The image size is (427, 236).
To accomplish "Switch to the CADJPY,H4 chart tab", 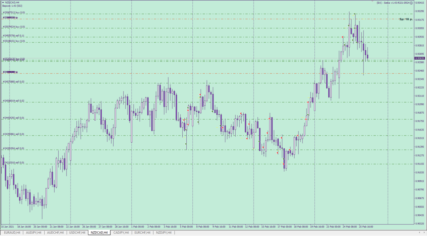I will pyautogui.click(x=121, y=233).
